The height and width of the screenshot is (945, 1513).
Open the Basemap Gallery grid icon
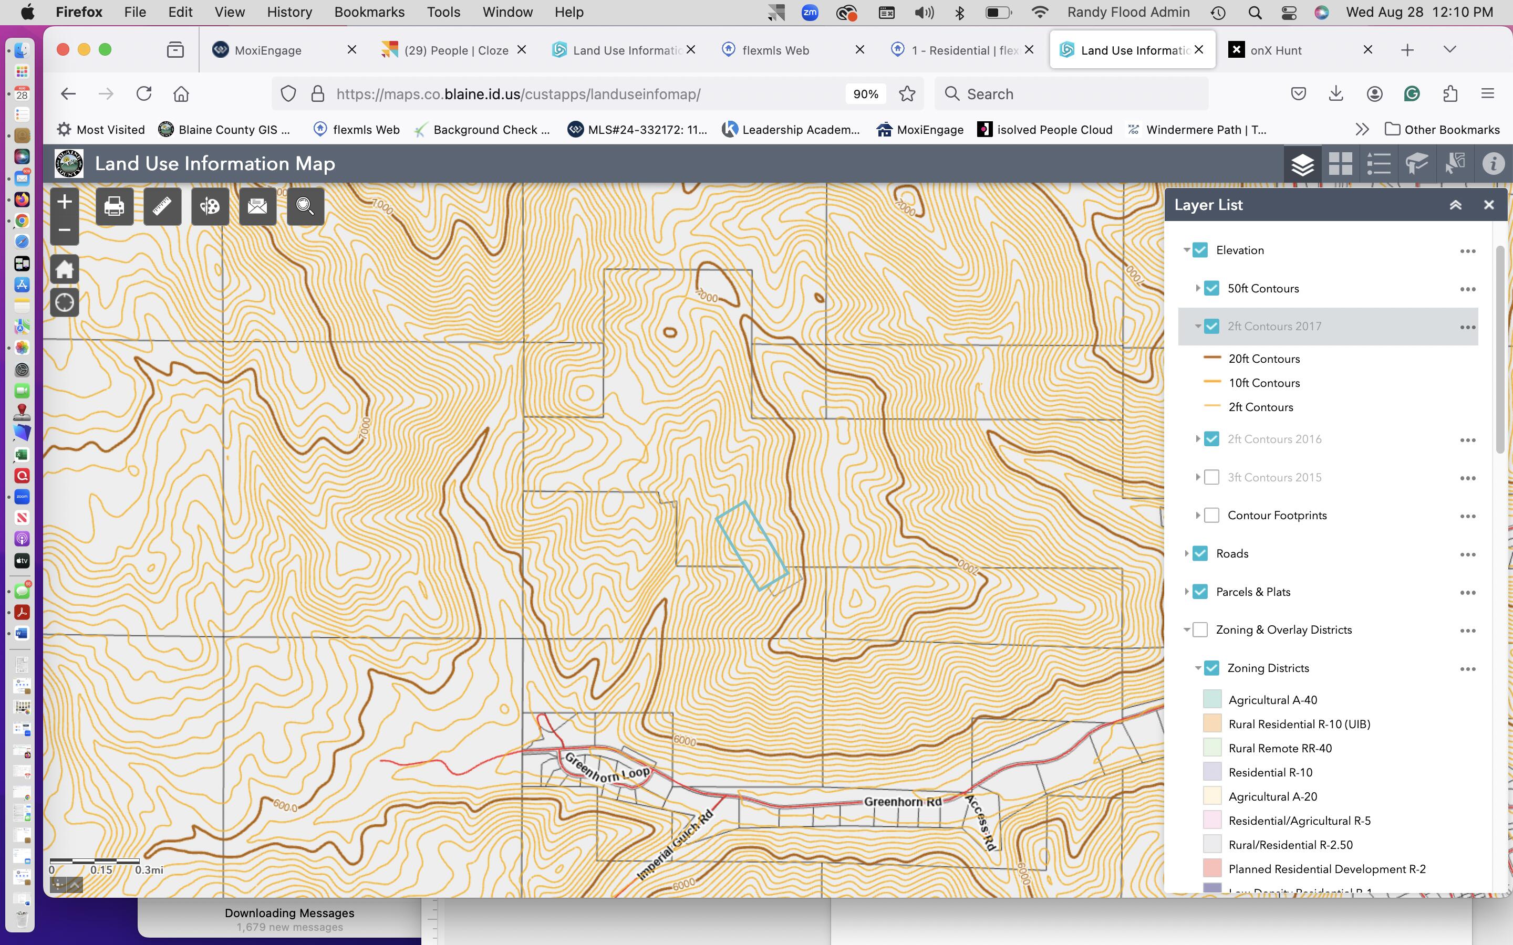(1341, 164)
